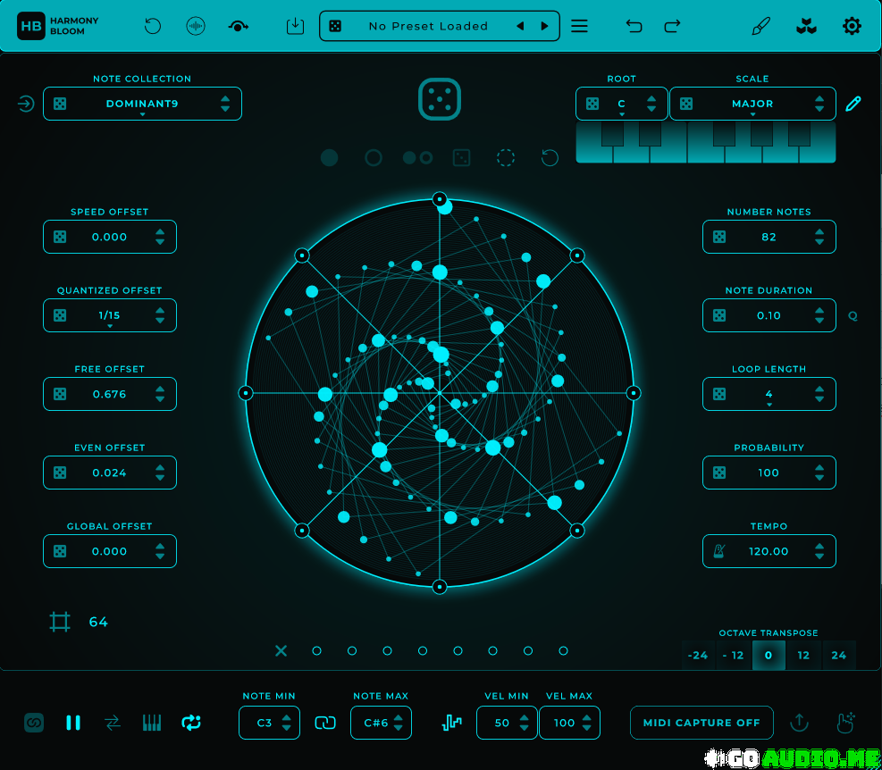The width and height of the screenshot is (882, 770).
Task: Select octave transpose 24
Action: [839, 656]
